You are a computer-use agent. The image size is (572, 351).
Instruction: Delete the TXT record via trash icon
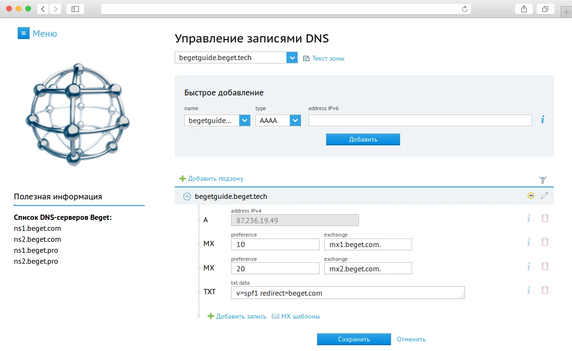coord(545,290)
